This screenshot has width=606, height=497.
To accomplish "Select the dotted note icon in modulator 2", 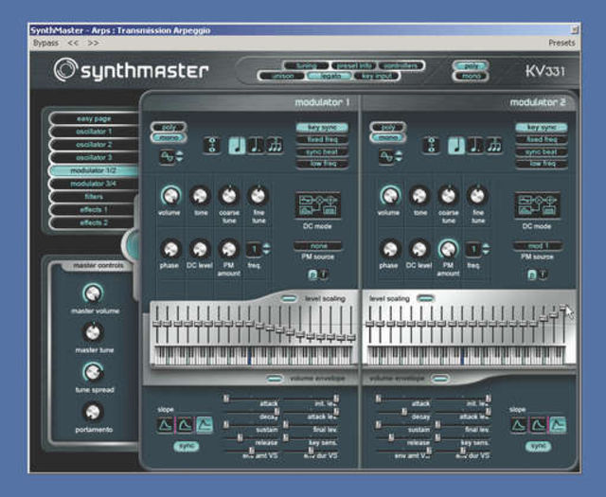I will click(x=474, y=146).
